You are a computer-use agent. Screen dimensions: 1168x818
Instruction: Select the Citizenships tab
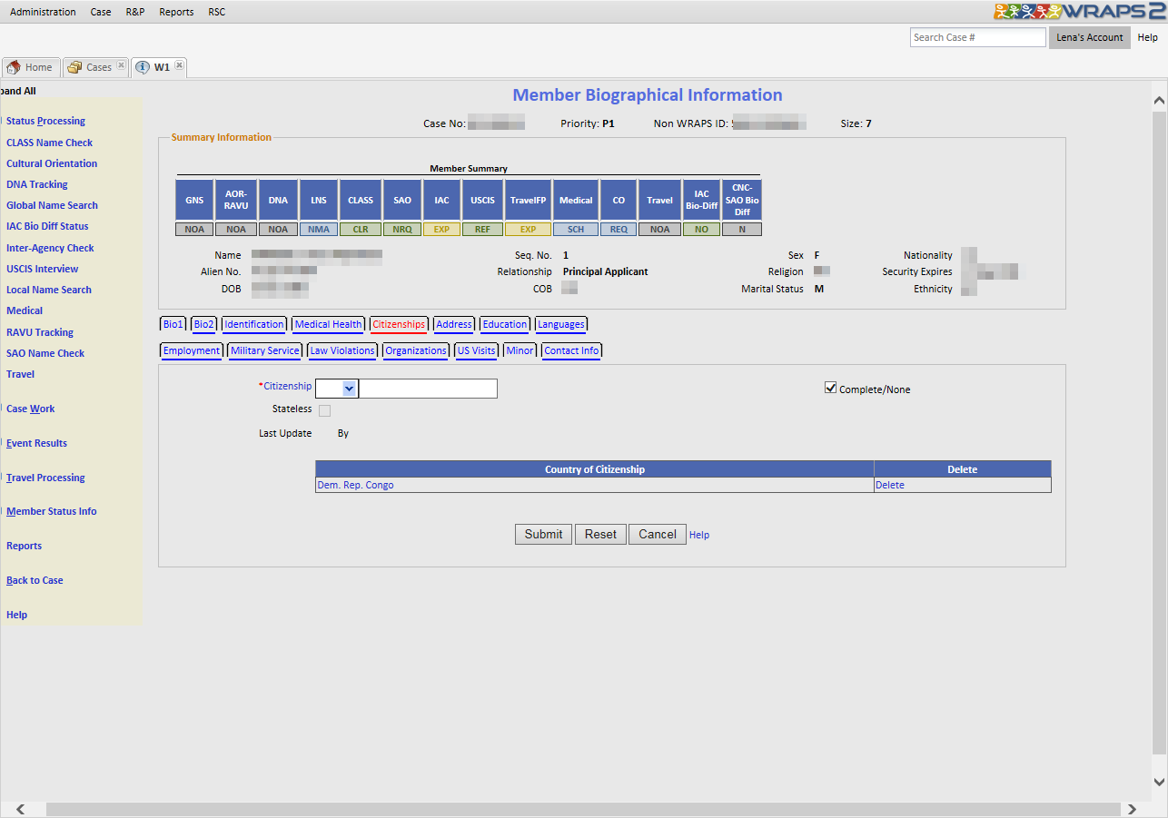click(399, 324)
